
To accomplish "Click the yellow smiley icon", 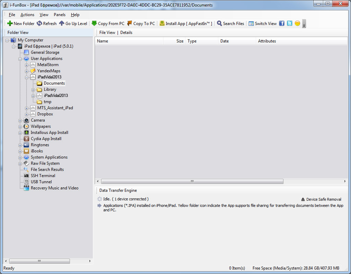I will (x=297, y=23).
